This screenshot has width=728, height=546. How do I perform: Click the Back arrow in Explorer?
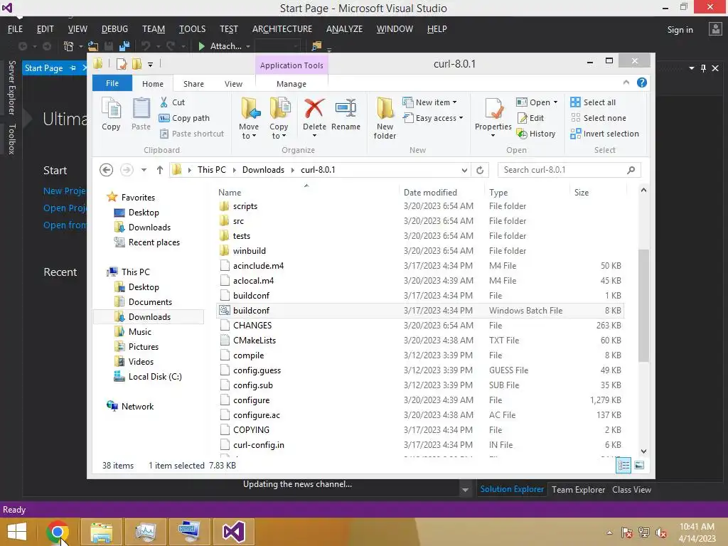click(x=107, y=170)
